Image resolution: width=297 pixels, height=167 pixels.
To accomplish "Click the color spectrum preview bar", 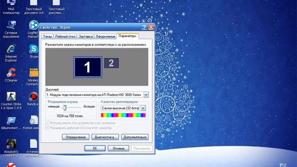I will pyautogui.click(x=123, y=115).
